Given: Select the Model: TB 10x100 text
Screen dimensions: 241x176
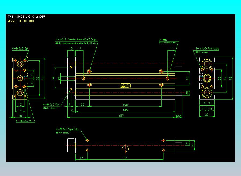Looking at the screenshot, I should pos(20,21).
